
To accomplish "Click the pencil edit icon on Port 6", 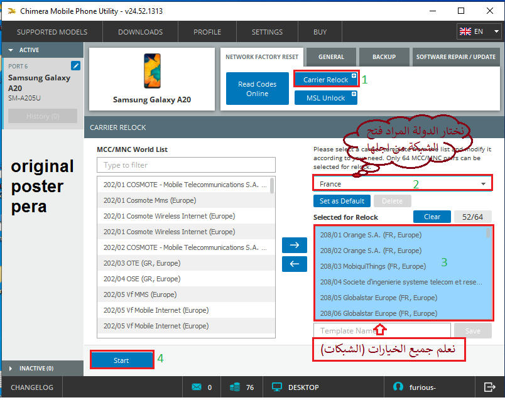I will pyautogui.click(x=76, y=65).
